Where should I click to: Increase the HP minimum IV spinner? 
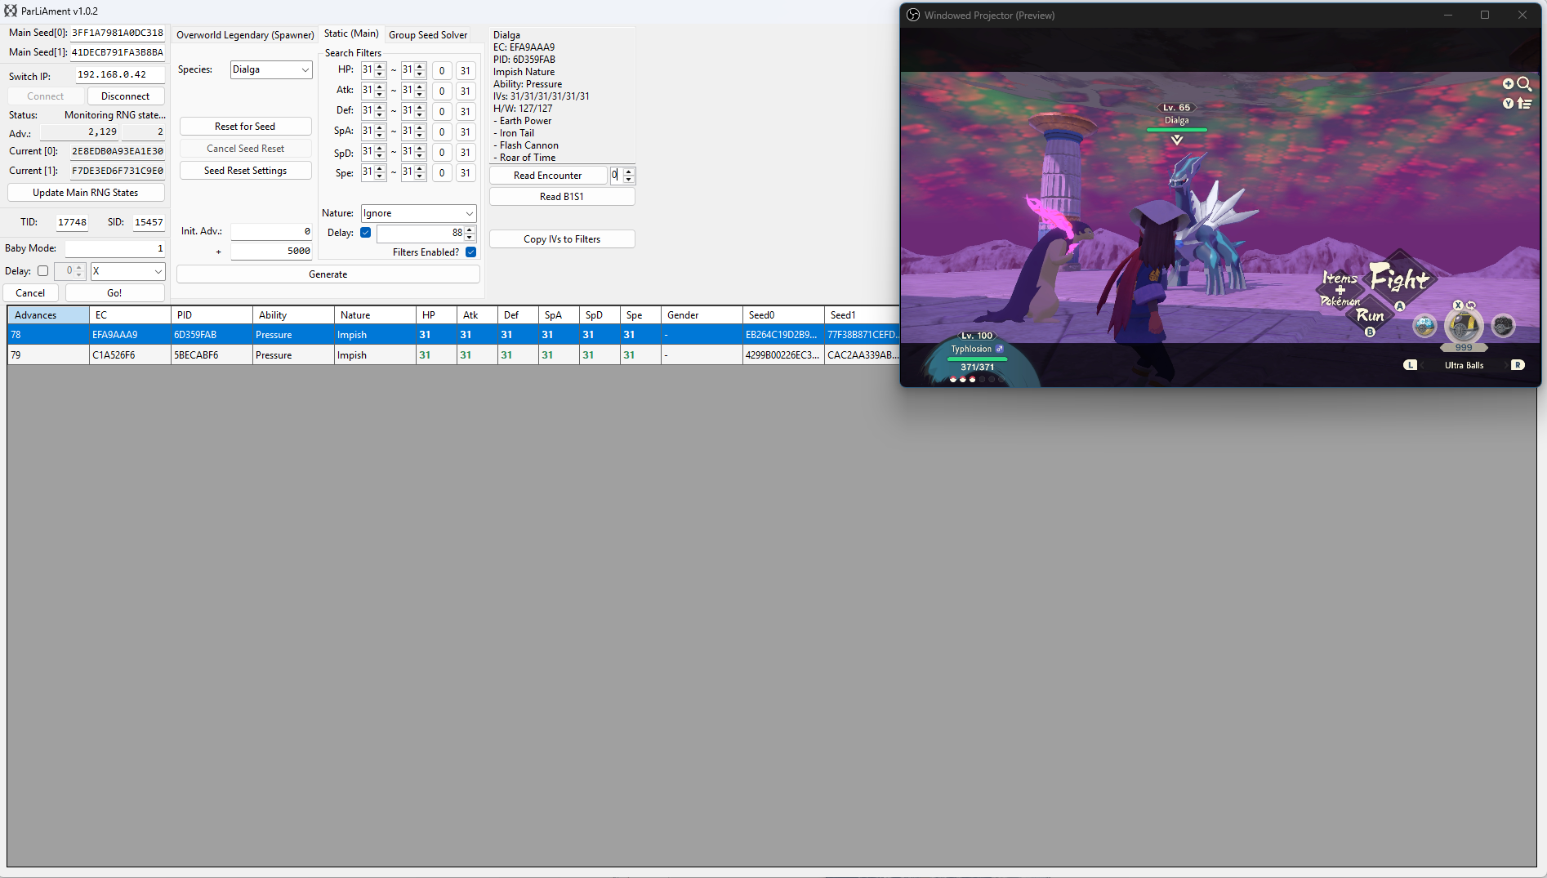tap(380, 67)
